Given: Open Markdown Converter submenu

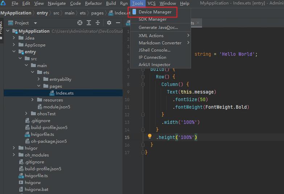Looking at the screenshot, I should [160, 43].
